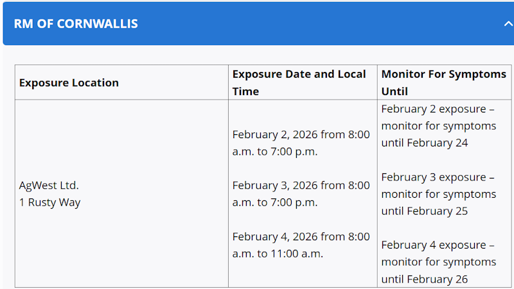Viewport: 514px width, 289px height.
Task: Click the word 'Time' in the date header
Action: click(245, 91)
